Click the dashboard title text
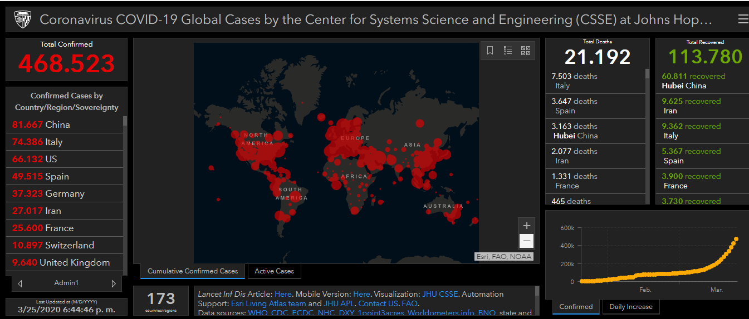 click(x=376, y=20)
